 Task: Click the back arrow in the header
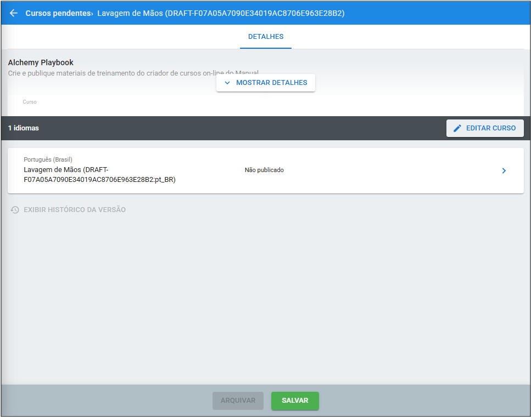click(x=14, y=13)
